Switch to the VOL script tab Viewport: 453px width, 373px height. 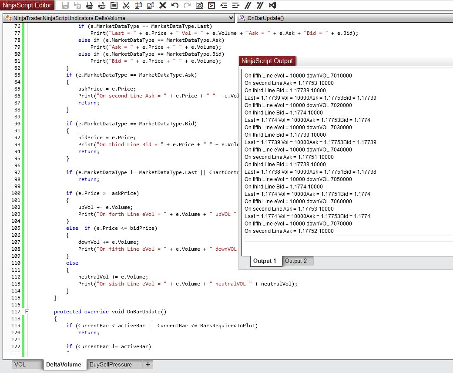(x=20, y=365)
